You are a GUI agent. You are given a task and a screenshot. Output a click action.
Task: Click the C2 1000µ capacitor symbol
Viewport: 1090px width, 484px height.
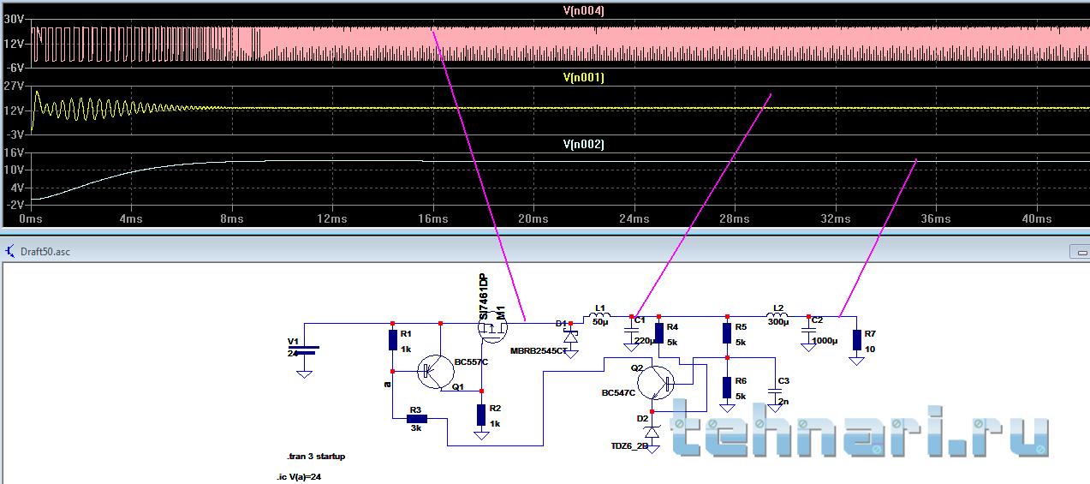pos(807,334)
